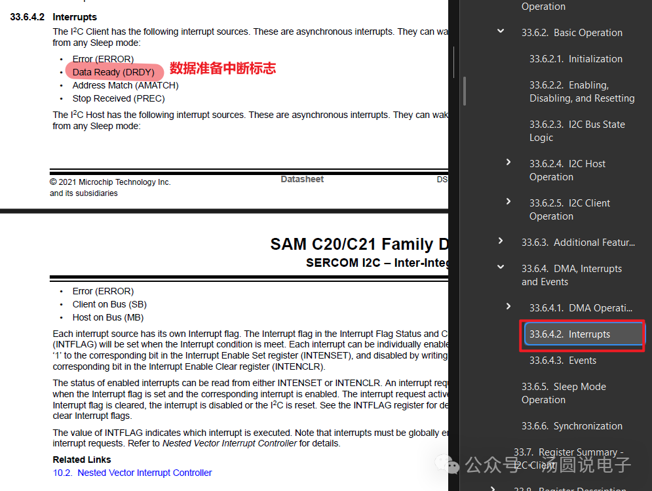Open the 33.6.4.3. Events bookmark
The image size is (652, 491).
tap(563, 361)
